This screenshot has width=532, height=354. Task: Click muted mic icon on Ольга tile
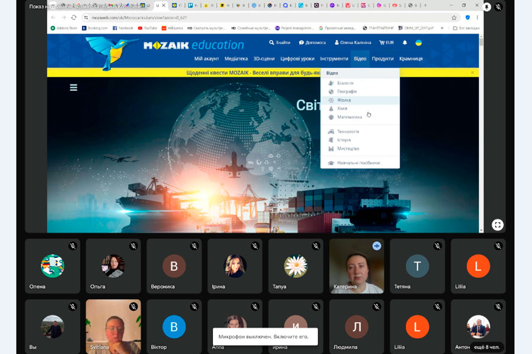(134, 246)
